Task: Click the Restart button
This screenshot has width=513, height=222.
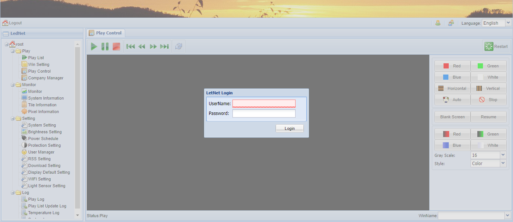Action: pyautogui.click(x=496, y=46)
